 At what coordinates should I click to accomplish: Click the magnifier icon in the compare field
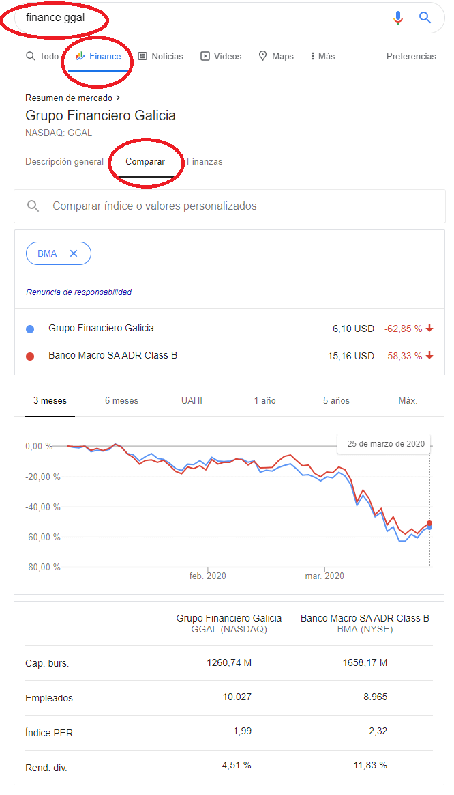coord(33,206)
